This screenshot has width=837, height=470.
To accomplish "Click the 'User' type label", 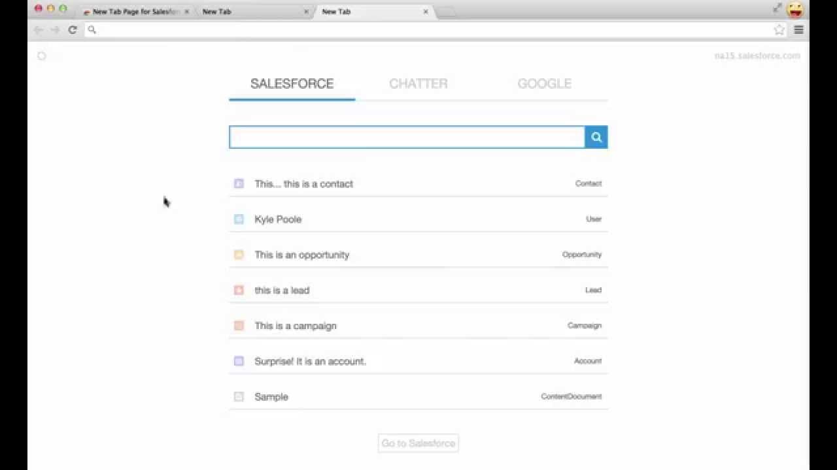I will pos(594,219).
